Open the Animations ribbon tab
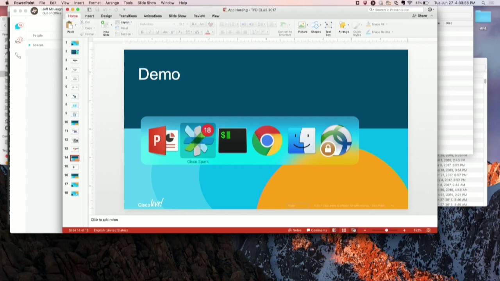The image size is (500, 281). pyautogui.click(x=152, y=16)
